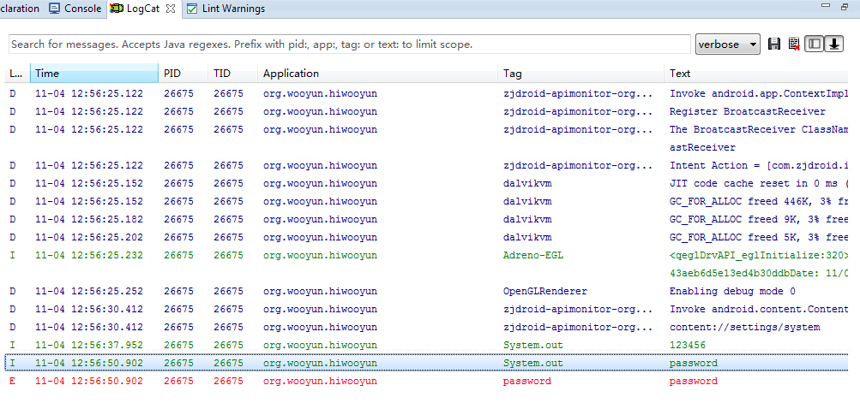Screen dimensions: 860x409
Task: Select the System.out row showing 123456
Action: [x=427, y=345]
